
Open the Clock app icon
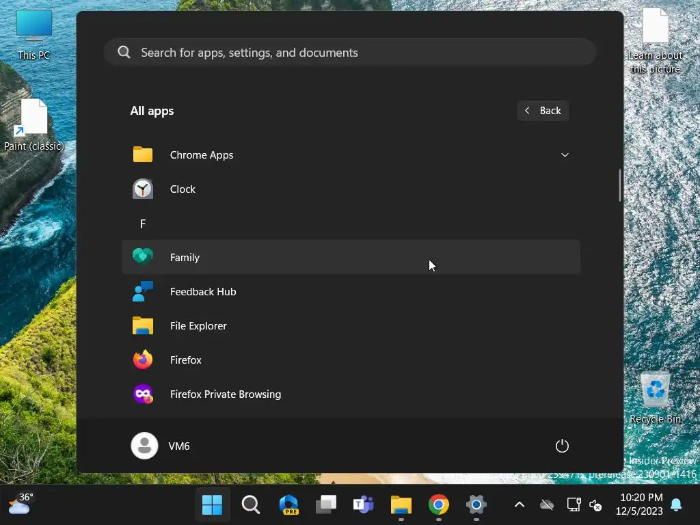(143, 189)
